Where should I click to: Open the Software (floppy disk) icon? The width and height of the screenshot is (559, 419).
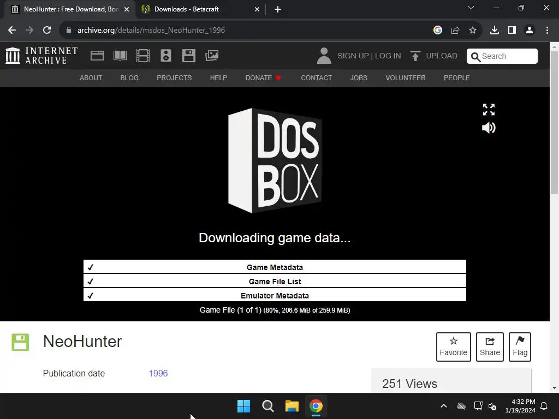click(x=188, y=56)
